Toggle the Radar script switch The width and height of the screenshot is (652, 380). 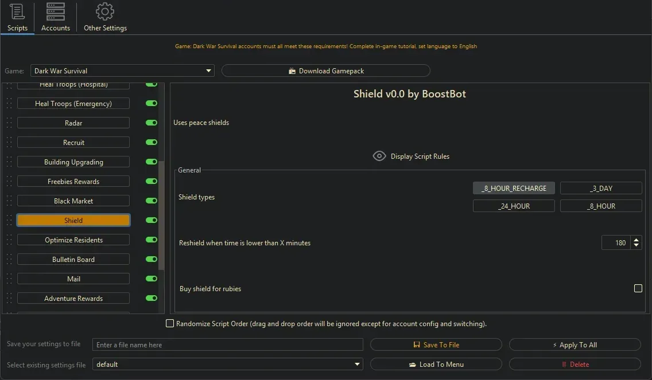click(152, 123)
